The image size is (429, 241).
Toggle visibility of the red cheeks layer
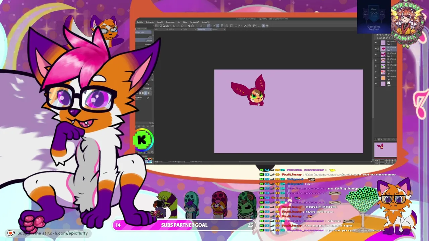(375, 72)
